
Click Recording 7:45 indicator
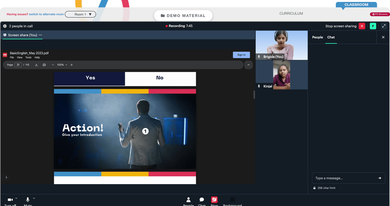point(179,26)
